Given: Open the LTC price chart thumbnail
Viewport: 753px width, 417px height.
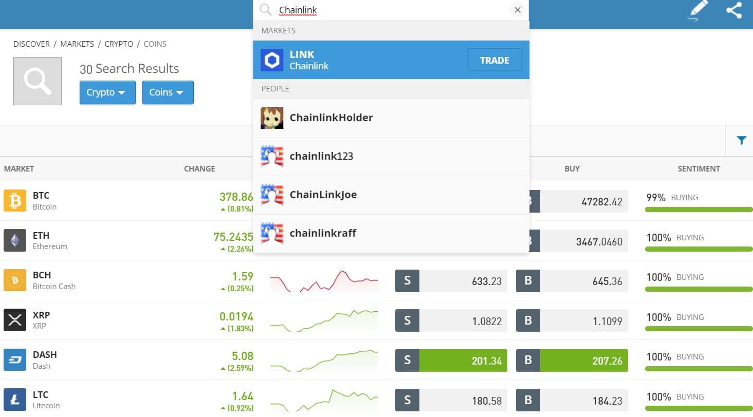Looking at the screenshot, I should (x=324, y=401).
